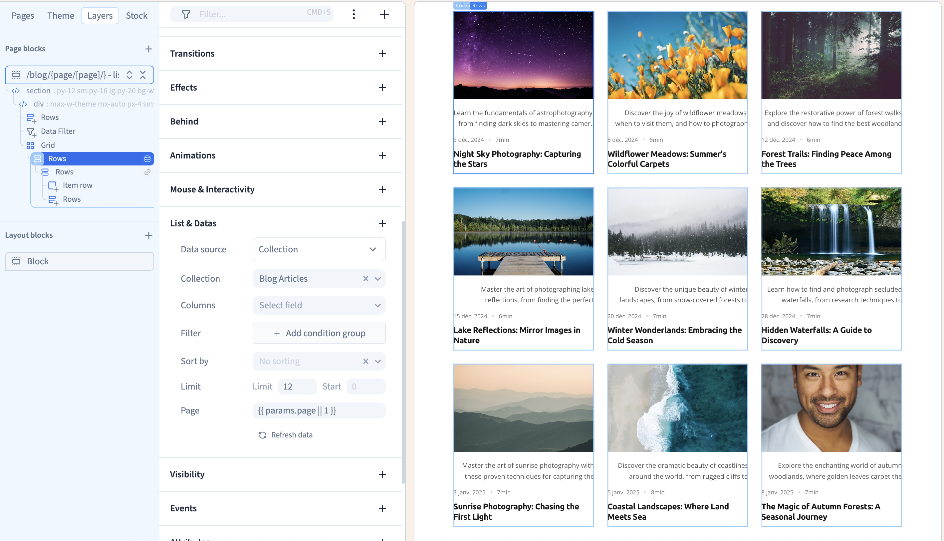Click inside the Filter search field
The width and height of the screenshot is (944, 541).
[241, 14]
